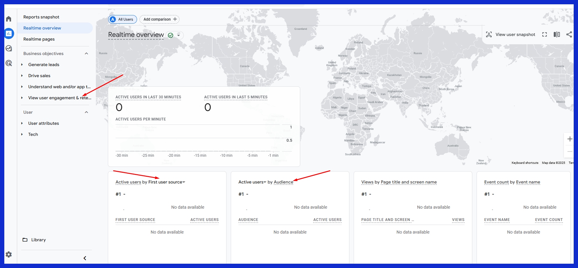This screenshot has width=578, height=268.
Task: Click the green data status checkmark
Action: (171, 35)
